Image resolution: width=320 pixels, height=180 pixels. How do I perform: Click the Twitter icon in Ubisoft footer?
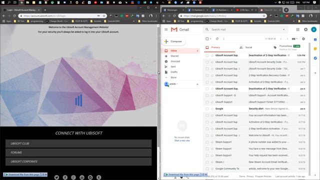coord(56,177)
